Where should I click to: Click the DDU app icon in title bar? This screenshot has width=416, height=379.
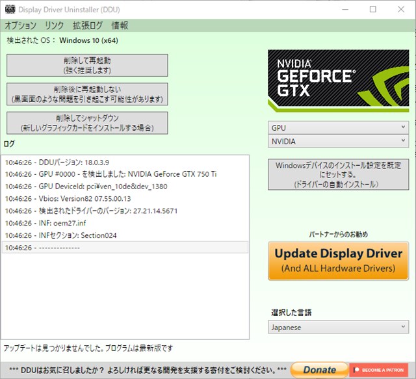(10, 10)
